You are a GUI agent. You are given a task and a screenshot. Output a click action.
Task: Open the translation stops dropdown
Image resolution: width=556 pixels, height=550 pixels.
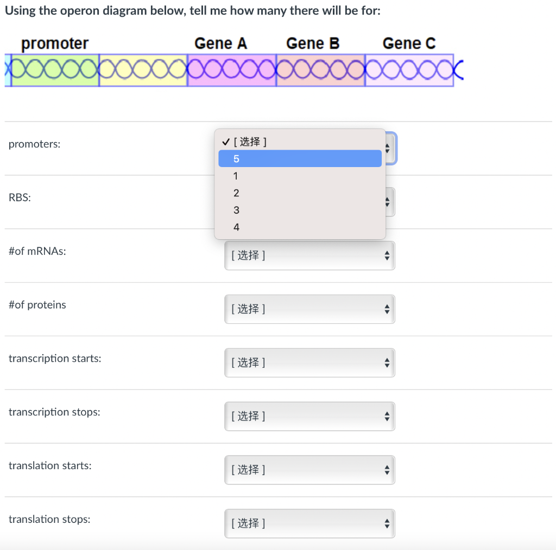309,523
